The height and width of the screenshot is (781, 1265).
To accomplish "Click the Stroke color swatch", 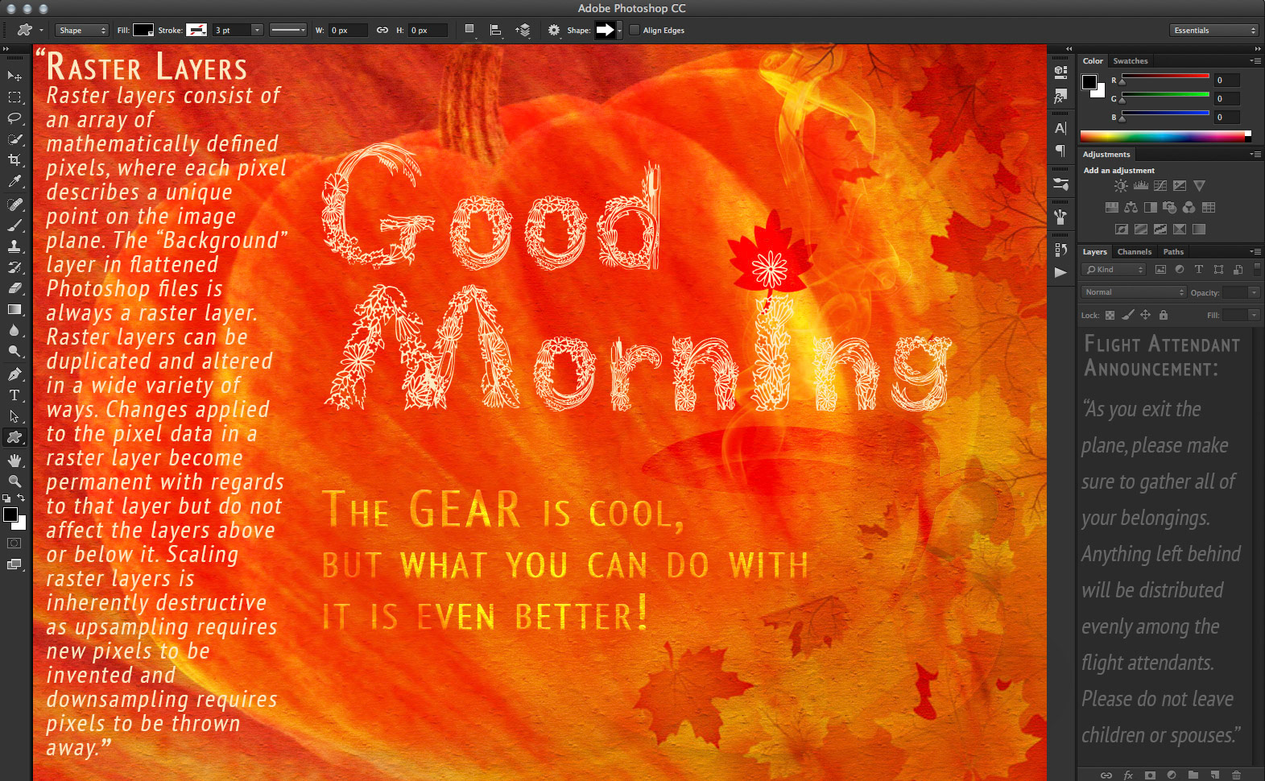I will pos(196,30).
